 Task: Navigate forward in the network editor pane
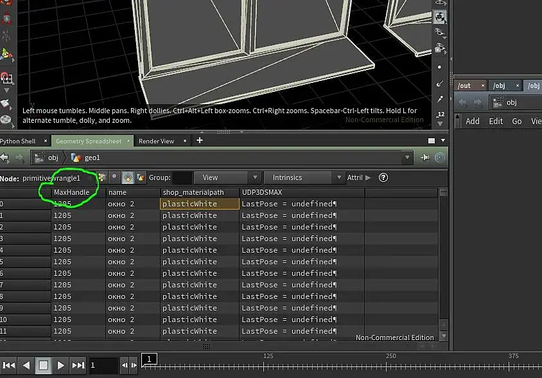pyautogui.click(x=477, y=102)
